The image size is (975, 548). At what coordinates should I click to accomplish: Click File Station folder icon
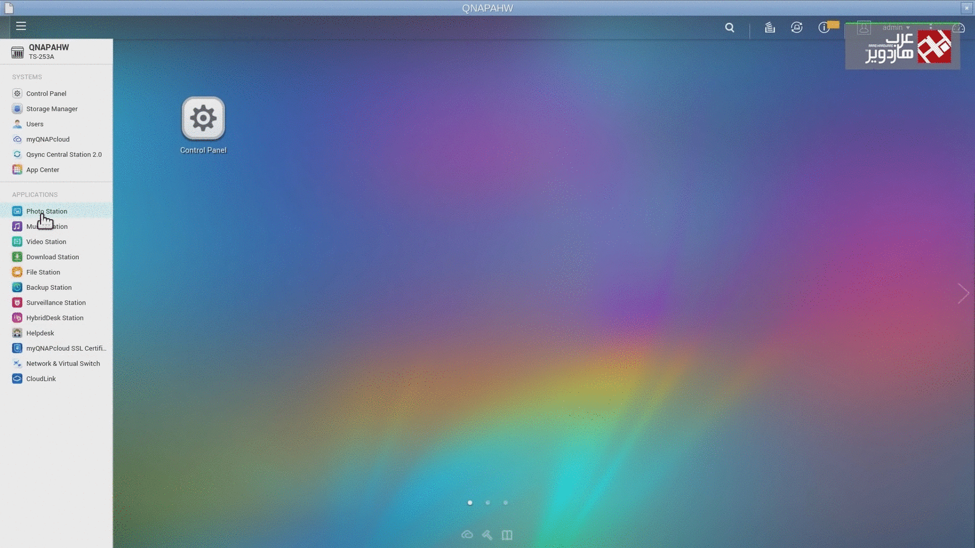pyautogui.click(x=17, y=272)
